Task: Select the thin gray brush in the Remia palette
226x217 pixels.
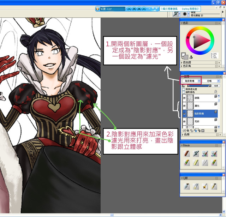Action: pyautogui.click(x=205, y=163)
